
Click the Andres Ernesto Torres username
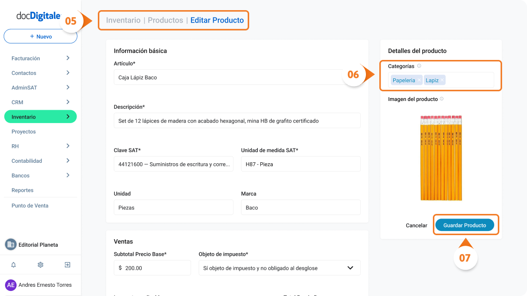pyautogui.click(x=45, y=285)
